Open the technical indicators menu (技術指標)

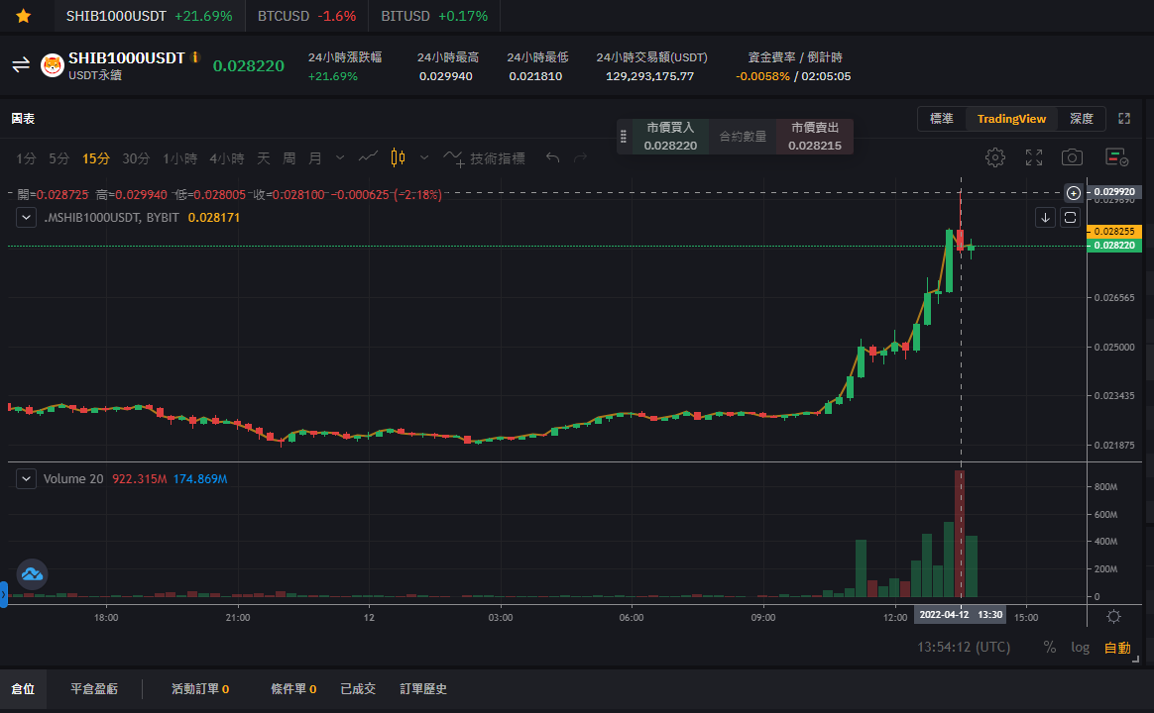coord(485,158)
